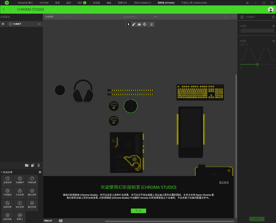276x223 pixels.
Task: Click the green save button bottom right
Action: pyautogui.click(x=257, y=219)
